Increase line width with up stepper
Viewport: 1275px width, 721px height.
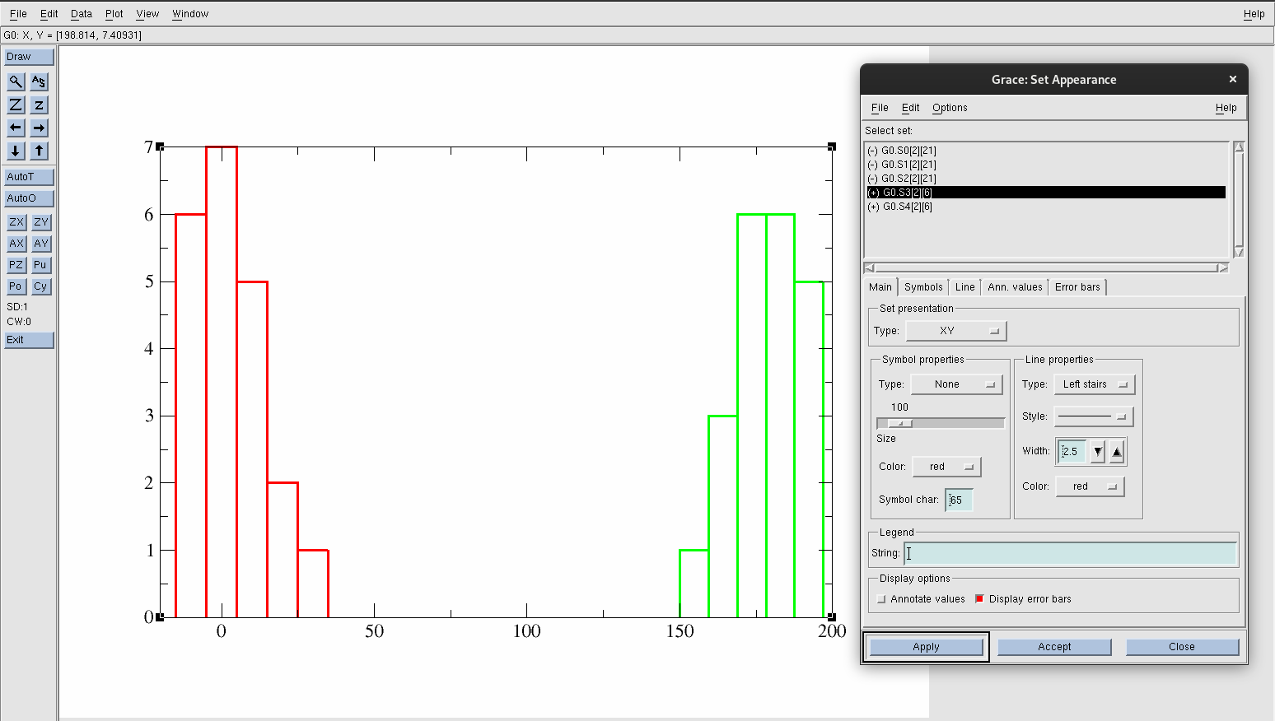click(x=1117, y=451)
